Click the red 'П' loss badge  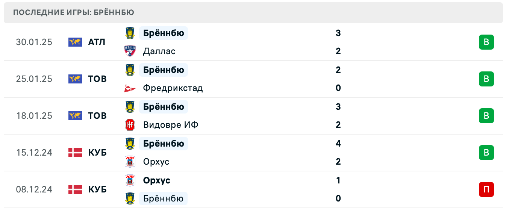486,189
